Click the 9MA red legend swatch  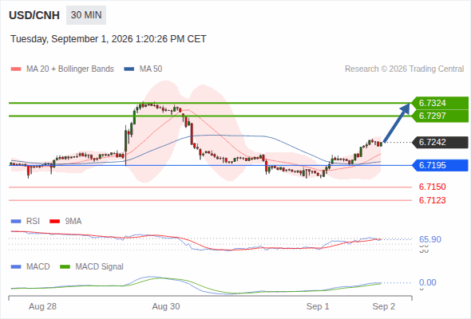point(54,222)
